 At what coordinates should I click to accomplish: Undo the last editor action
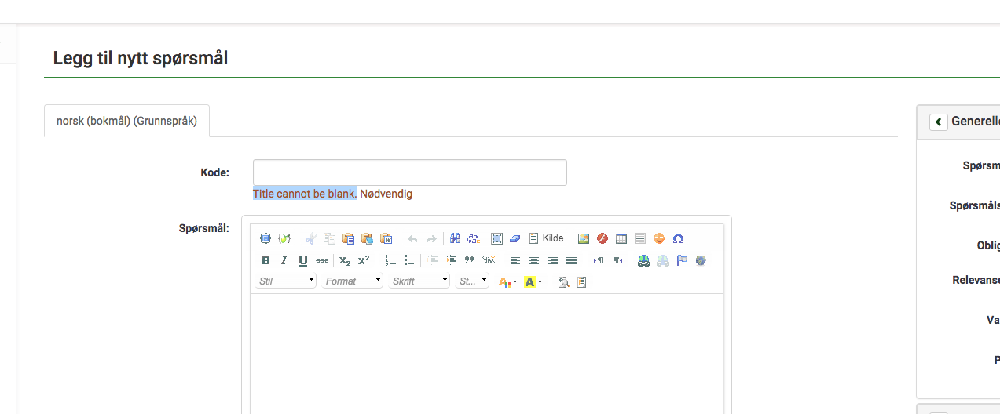coord(412,238)
